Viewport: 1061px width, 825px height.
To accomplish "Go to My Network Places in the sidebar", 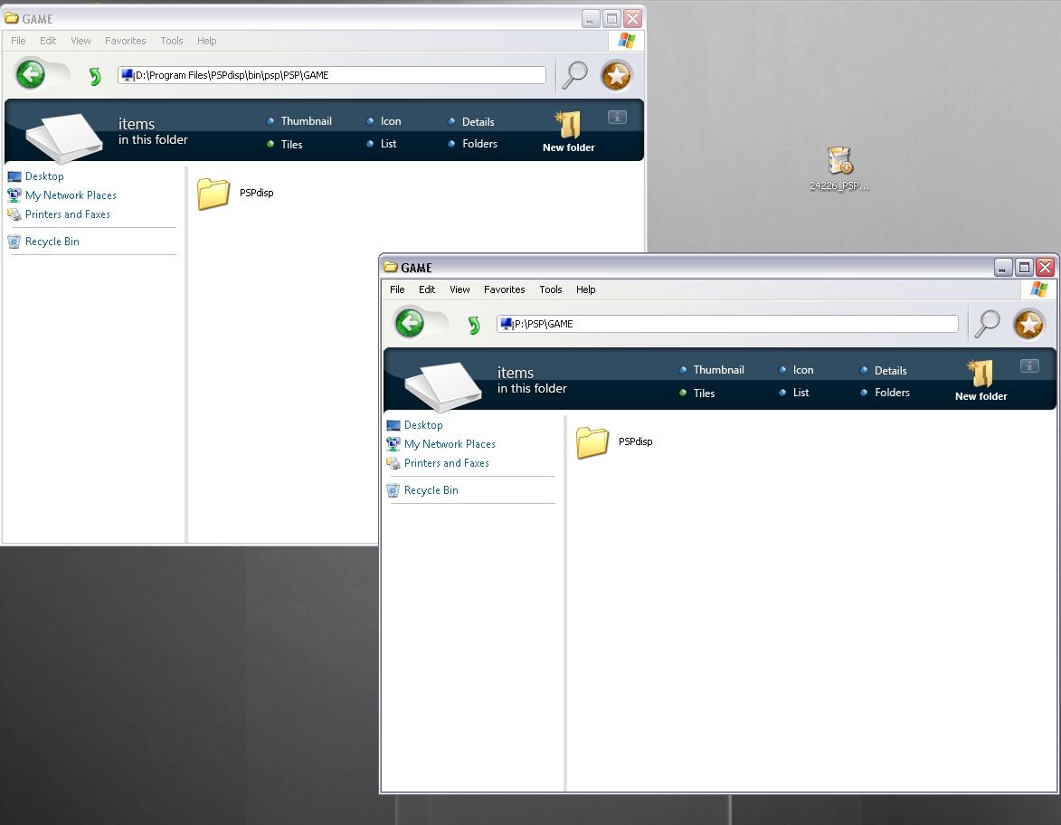I will 450,443.
